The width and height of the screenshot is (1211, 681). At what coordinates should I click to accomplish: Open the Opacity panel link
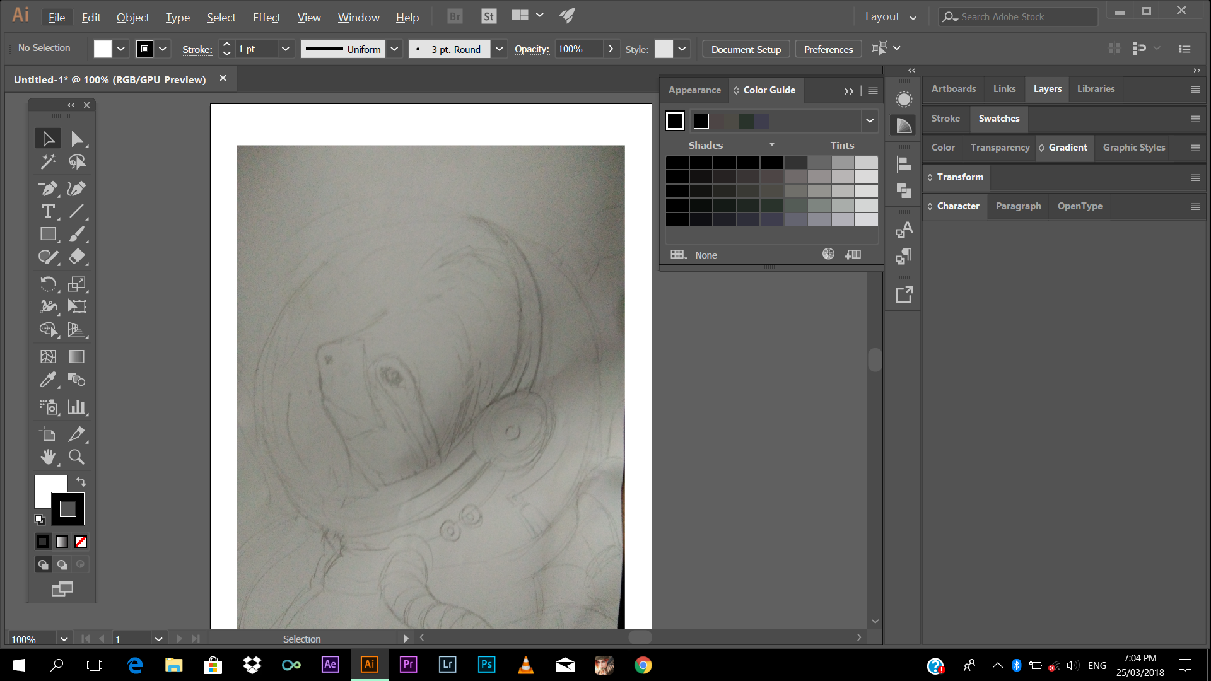(x=532, y=49)
